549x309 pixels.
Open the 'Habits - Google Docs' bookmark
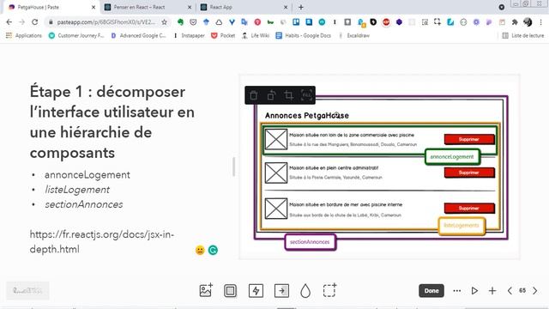click(x=303, y=35)
